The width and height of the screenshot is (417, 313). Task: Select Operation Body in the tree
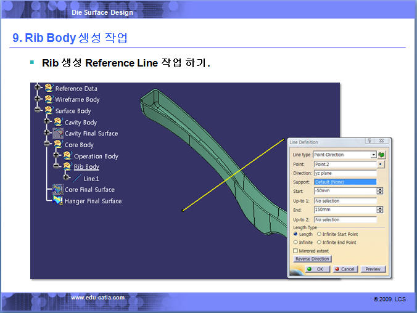click(x=96, y=156)
